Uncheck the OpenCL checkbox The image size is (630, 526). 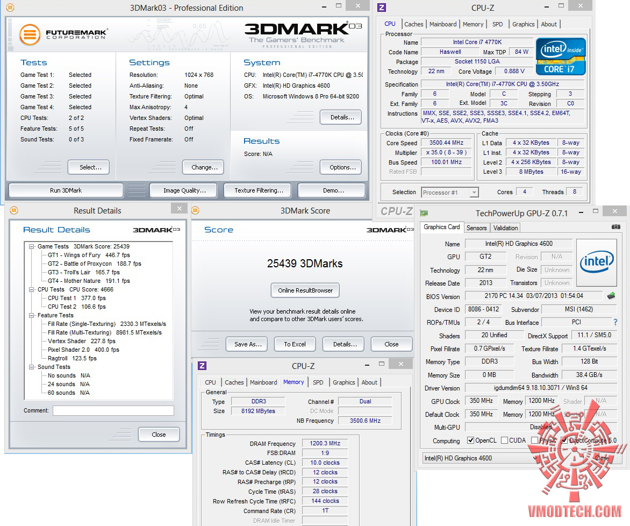471,440
